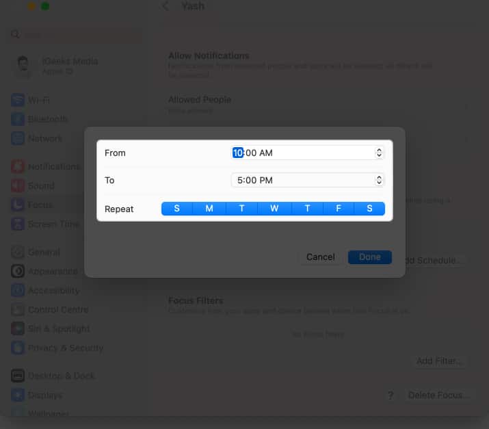Click the Sound speaker icon
Viewport: 489px width, 429px height.
coord(18,186)
